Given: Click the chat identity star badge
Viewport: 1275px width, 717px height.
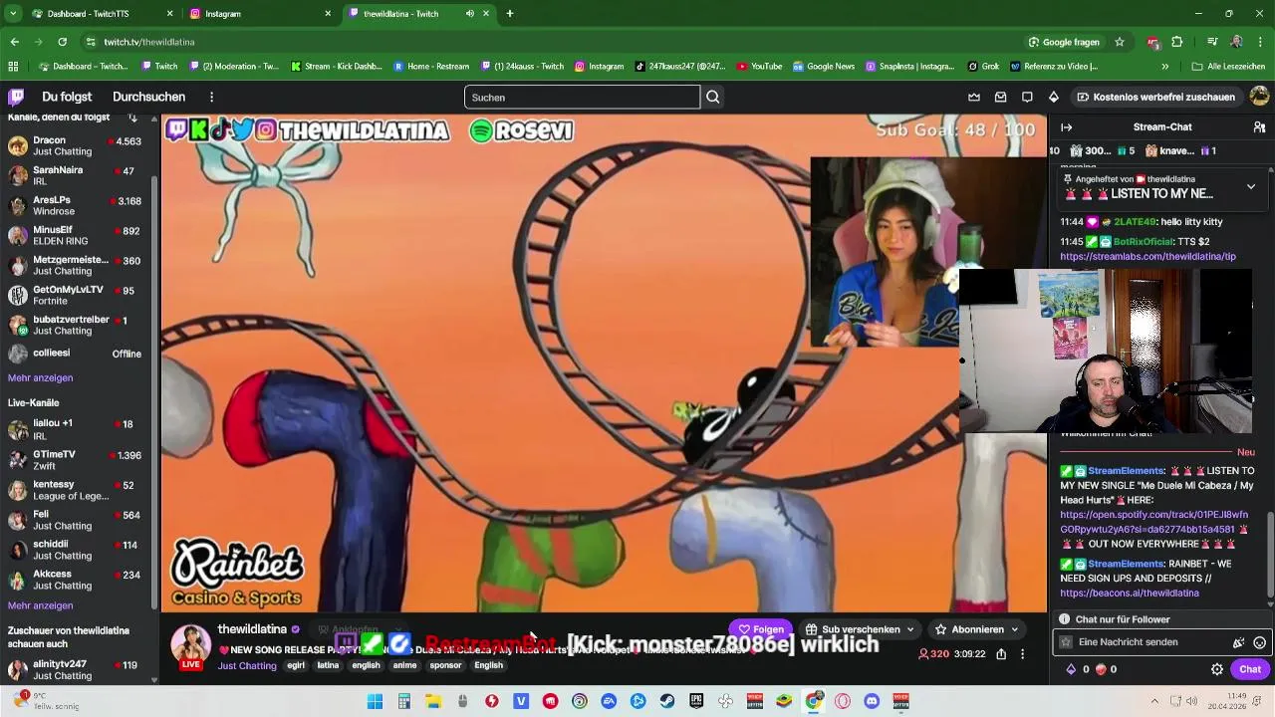Looking at the screenshot, I should click(x=1066, y=642).
